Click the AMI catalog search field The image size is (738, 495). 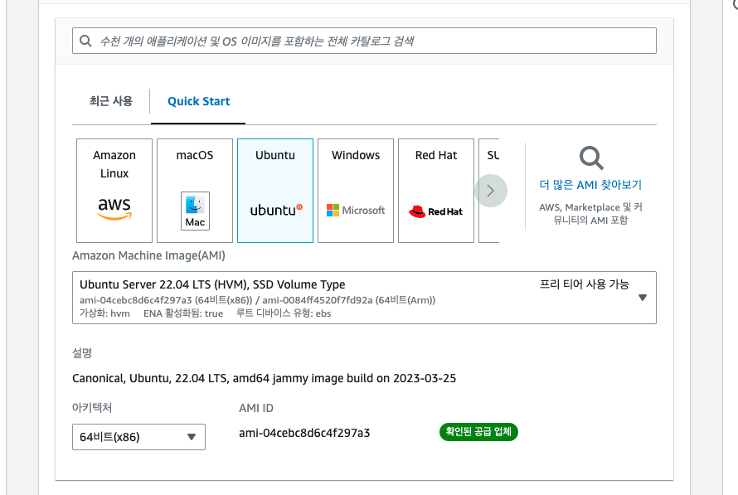click(364, 41)
